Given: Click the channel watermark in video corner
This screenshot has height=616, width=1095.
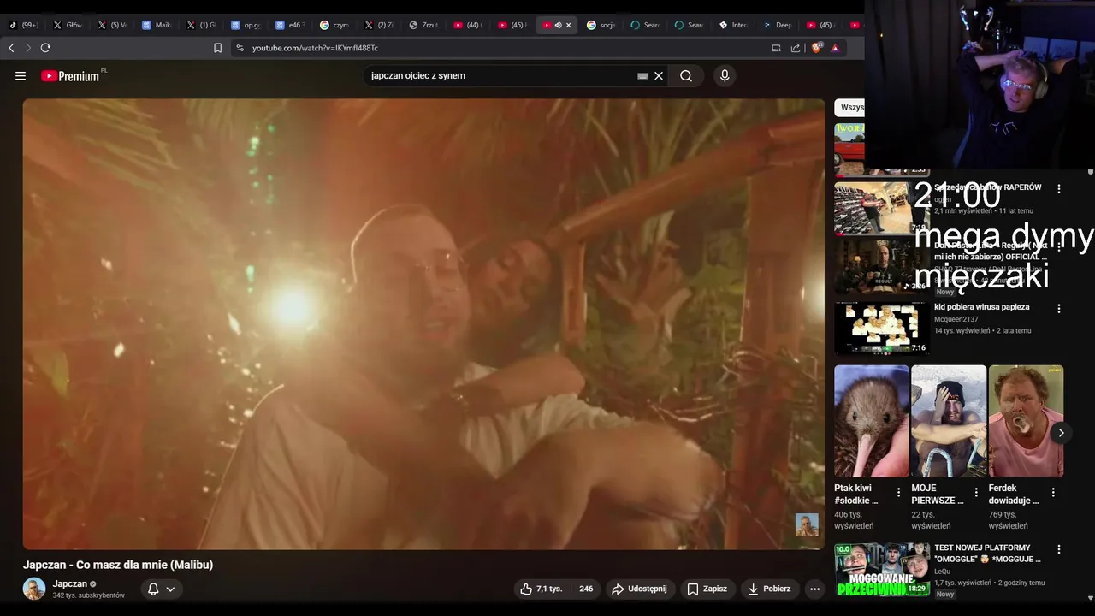Looking at the screenshot, I should click(807, 524).
